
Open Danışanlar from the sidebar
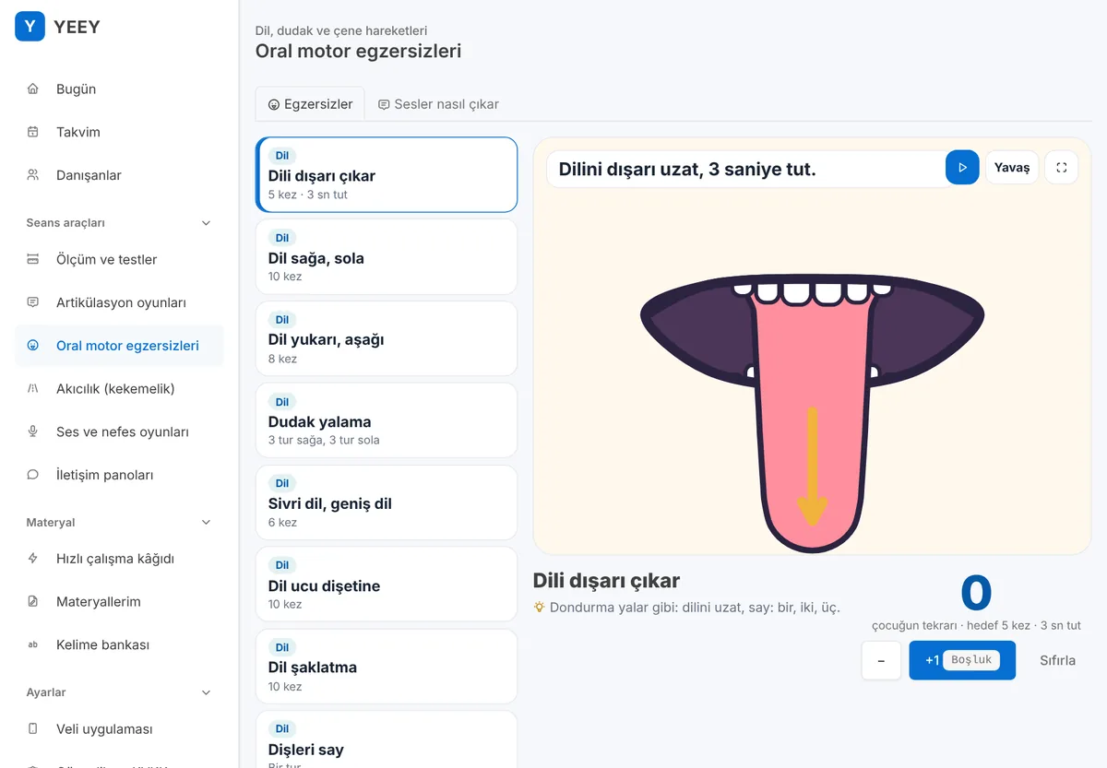click(x=120, y=175)
